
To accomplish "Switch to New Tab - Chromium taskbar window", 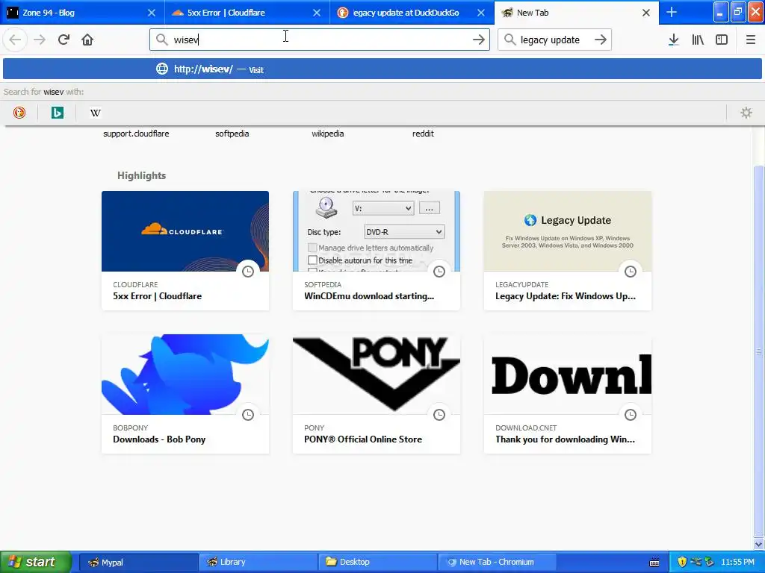I will pyautogui.click(x=497, y=562).
